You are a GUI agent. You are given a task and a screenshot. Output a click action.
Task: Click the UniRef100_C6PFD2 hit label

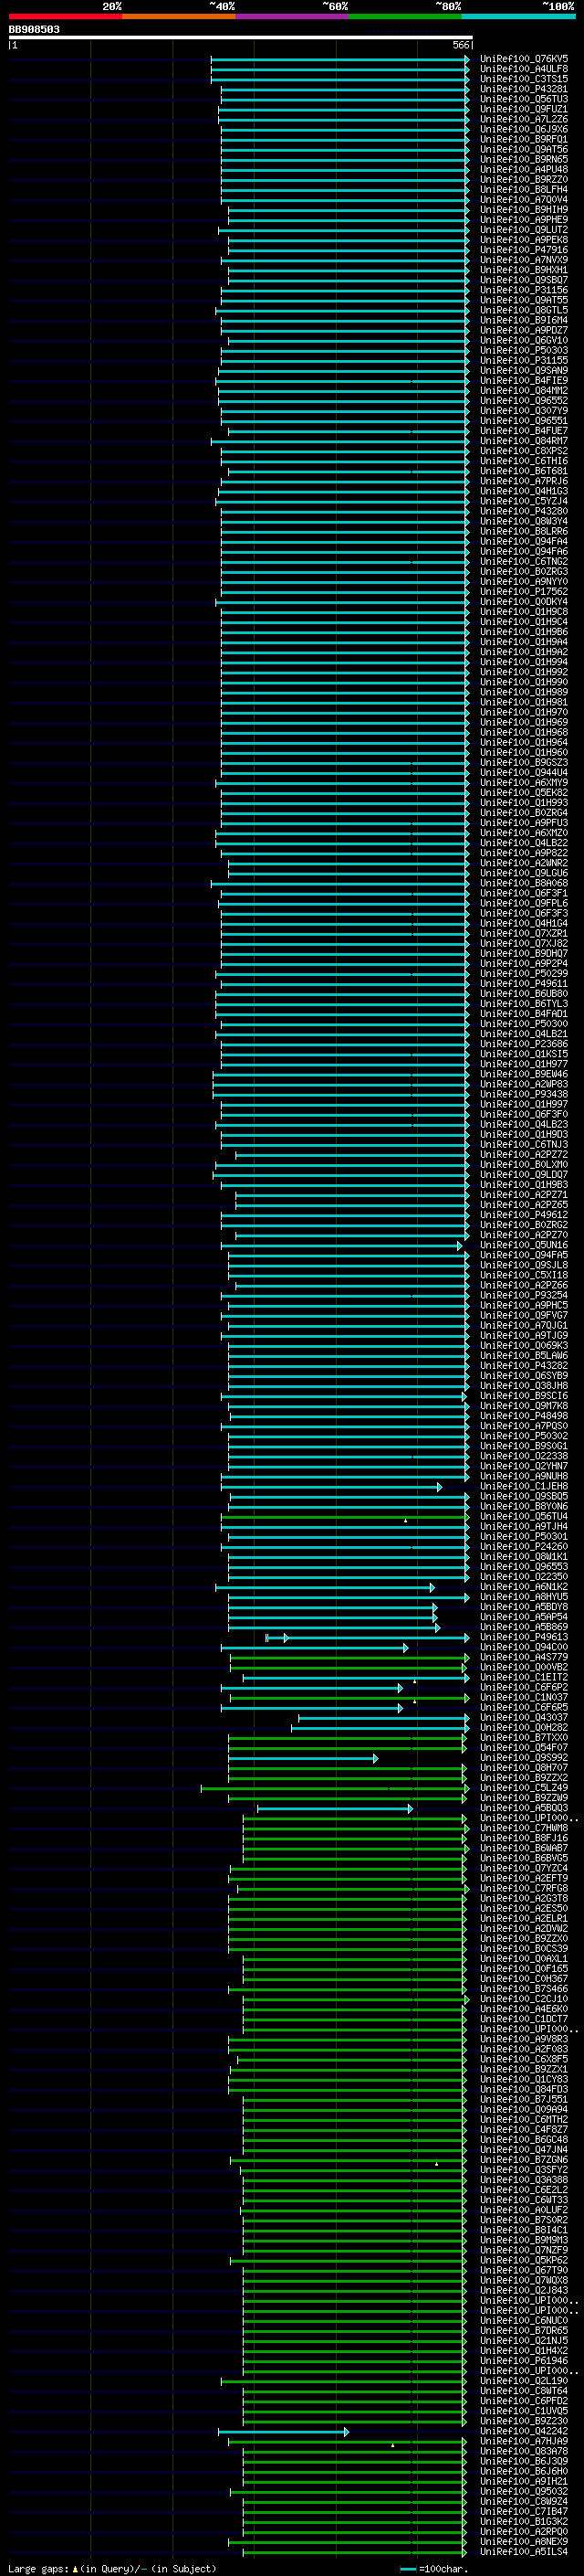point(524,2401)
